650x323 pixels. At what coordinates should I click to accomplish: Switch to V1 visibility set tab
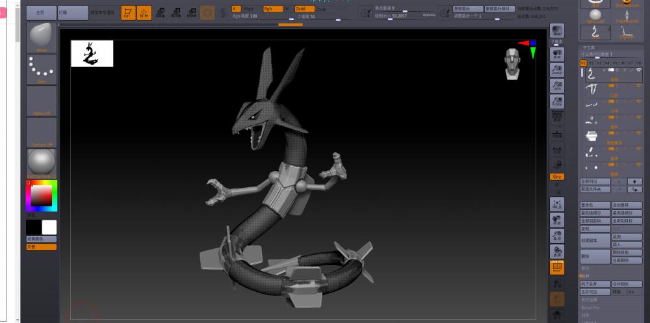pos(583,63)
